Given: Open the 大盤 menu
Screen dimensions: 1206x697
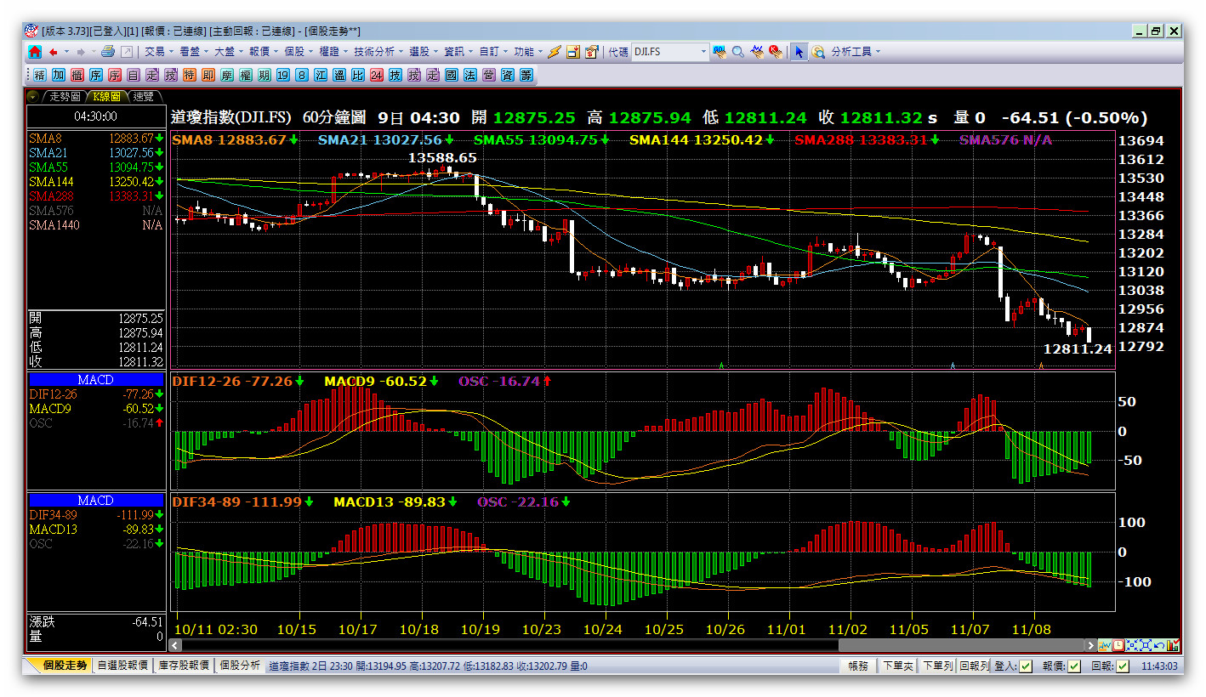Looking at the screenshot, I should point(228,52).
